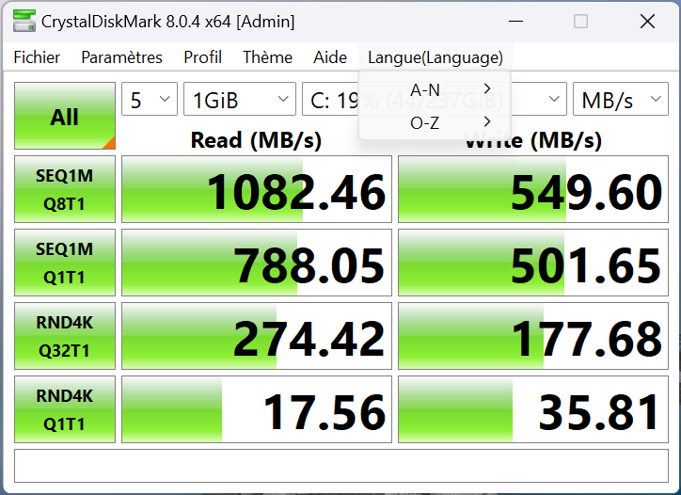The height and width of the screenshot is (495, 681).
Task: Click the Read (MB/s) column header
Action: [256, 140]
